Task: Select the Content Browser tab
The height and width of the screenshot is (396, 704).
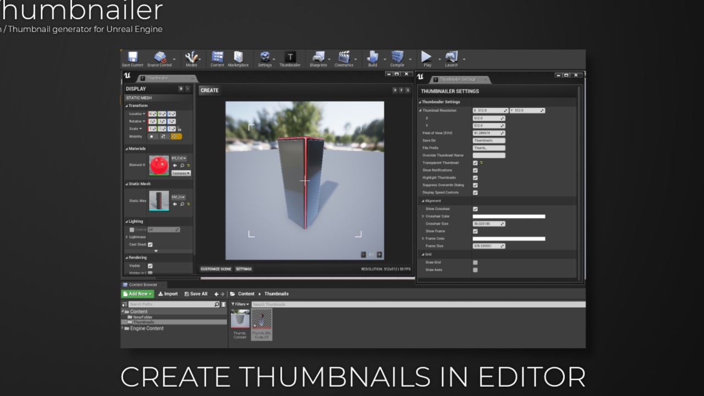Action: [142, 285]
